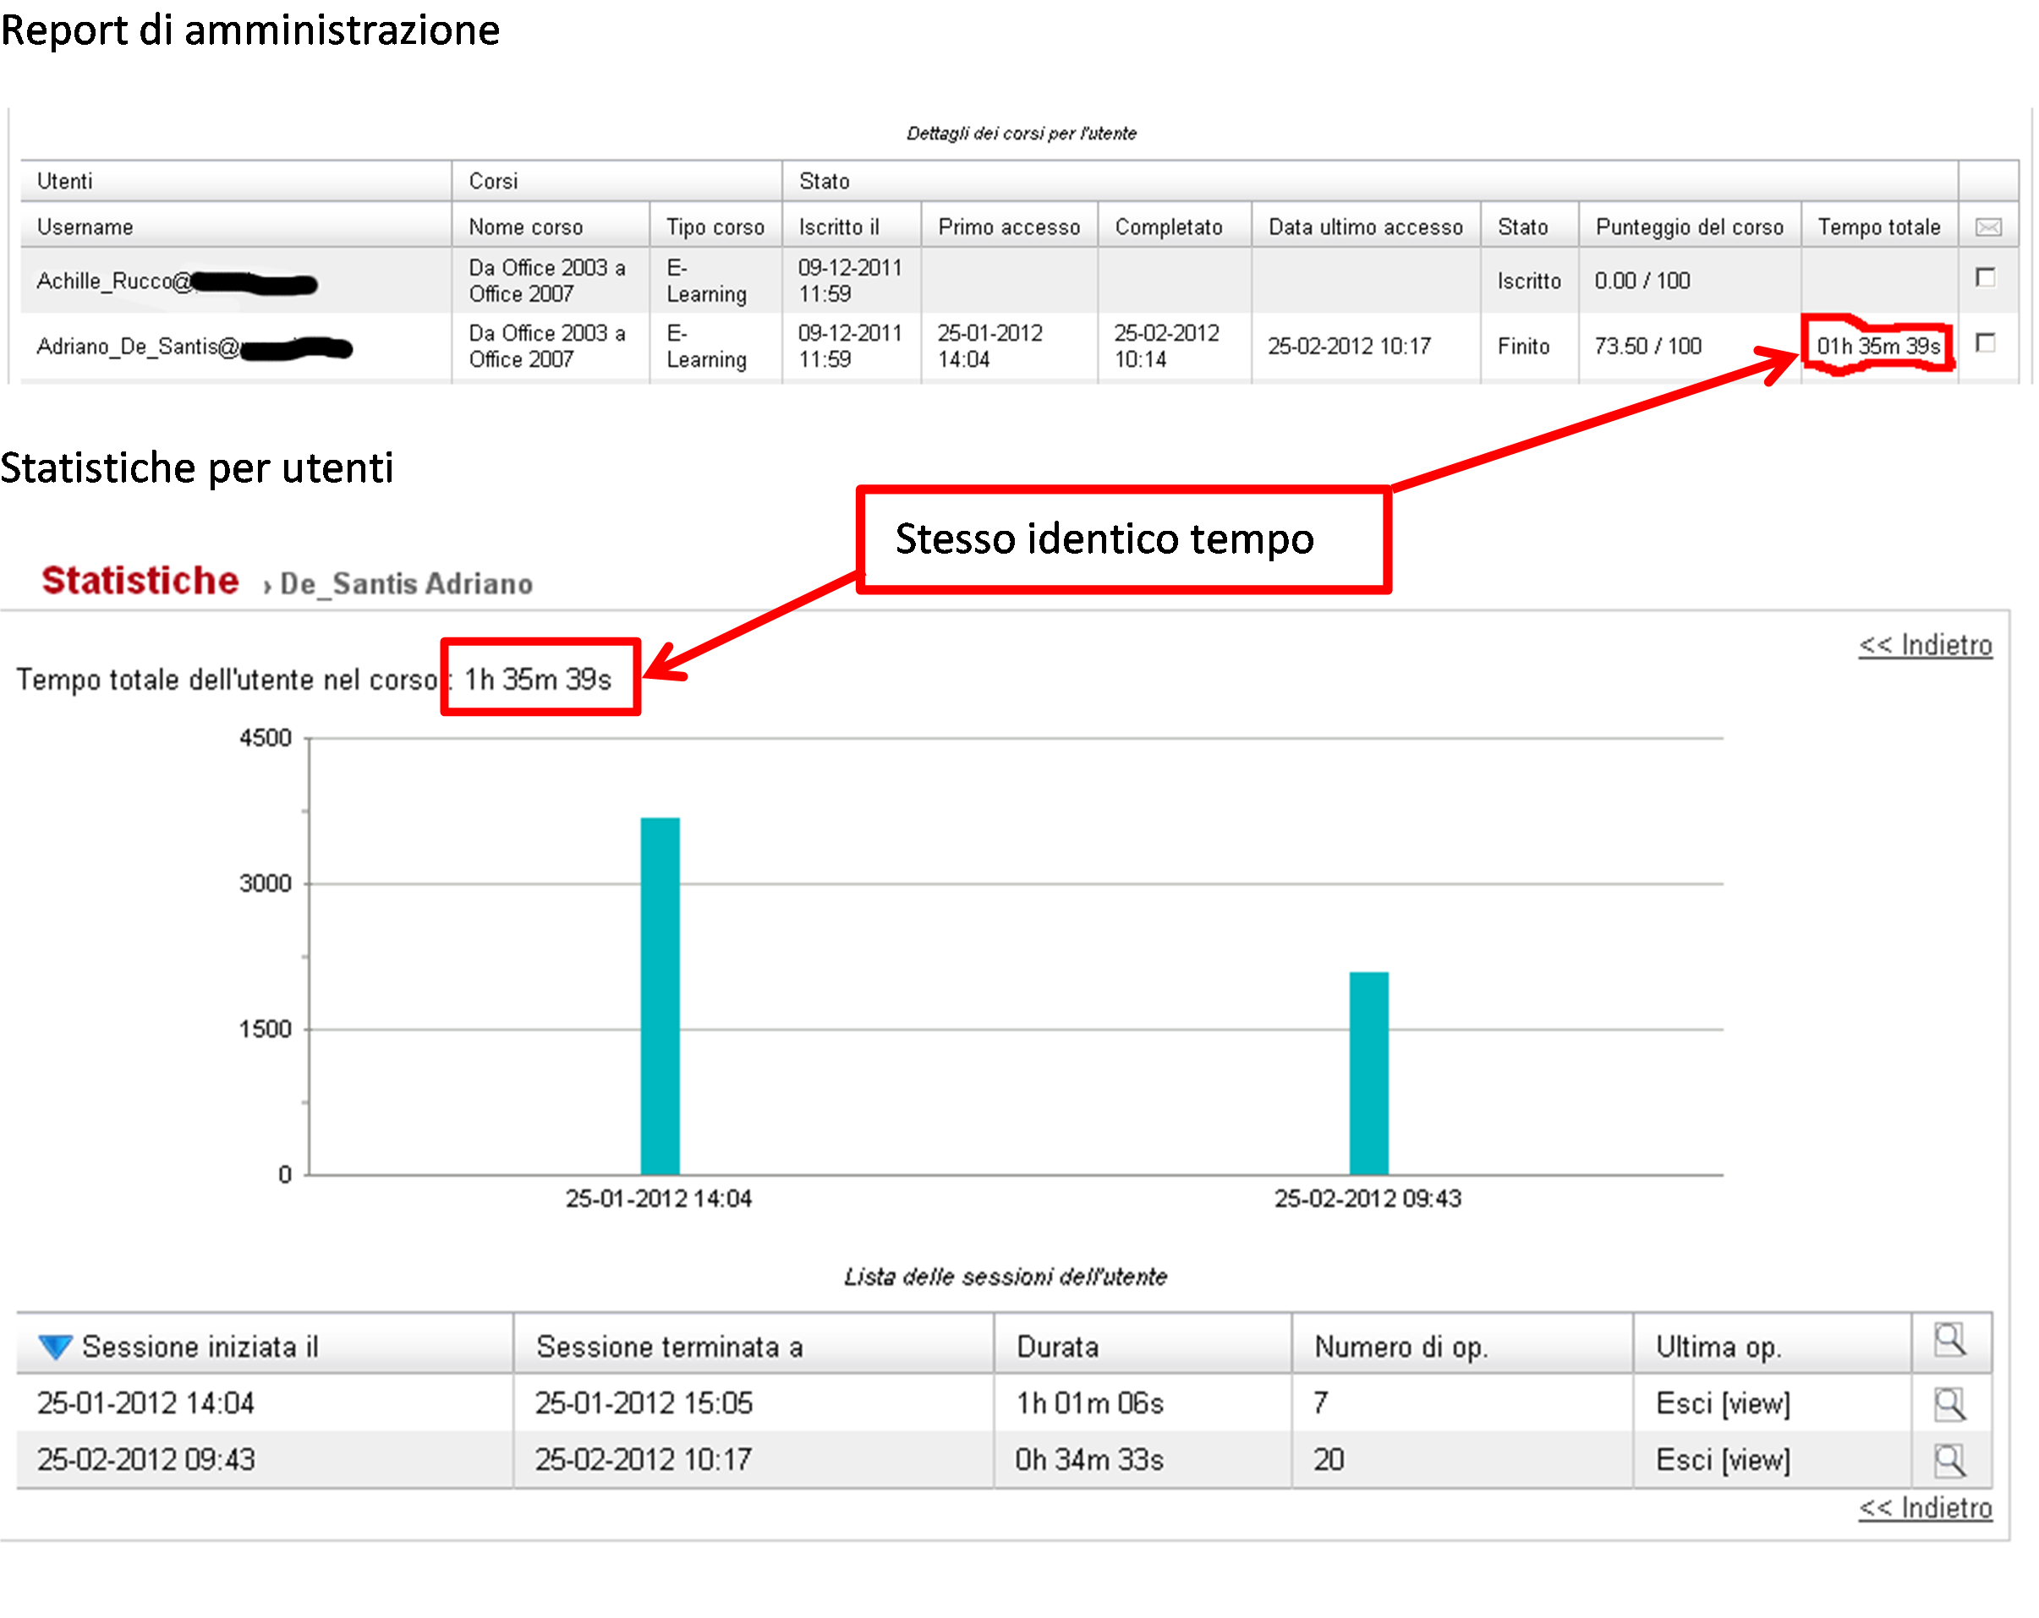The width and height of the screenshot is (2039, 1618).
Task: Click the mail envelope icon in table header
Action: (x=1988, y=227)
